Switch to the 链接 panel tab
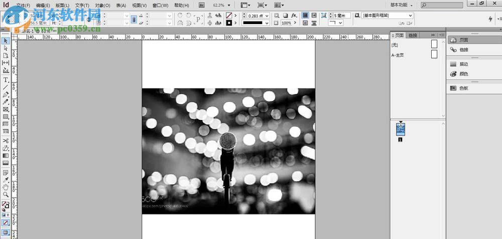 click(413, 35)
